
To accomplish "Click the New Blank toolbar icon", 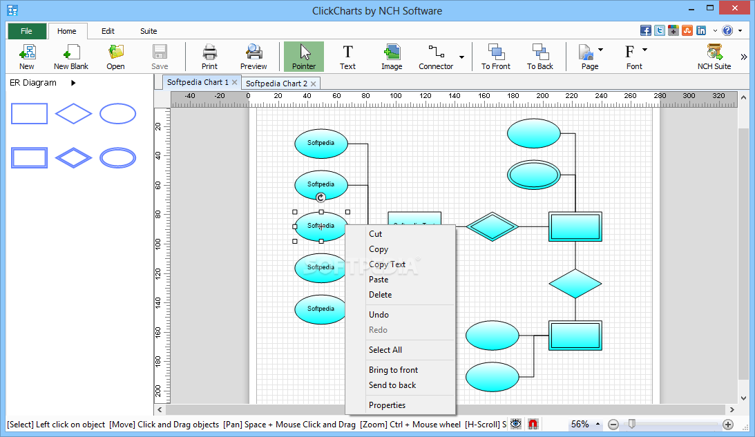I will (70, 57).
